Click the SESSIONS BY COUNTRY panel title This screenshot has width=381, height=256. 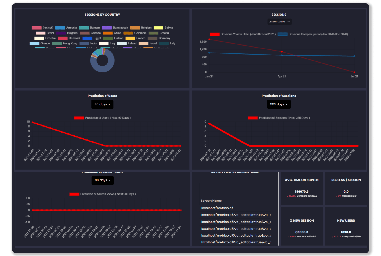(x=102, y=15)
